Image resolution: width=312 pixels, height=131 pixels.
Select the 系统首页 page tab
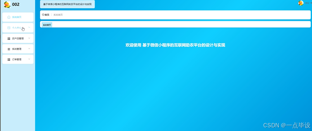tap(47, 25)
